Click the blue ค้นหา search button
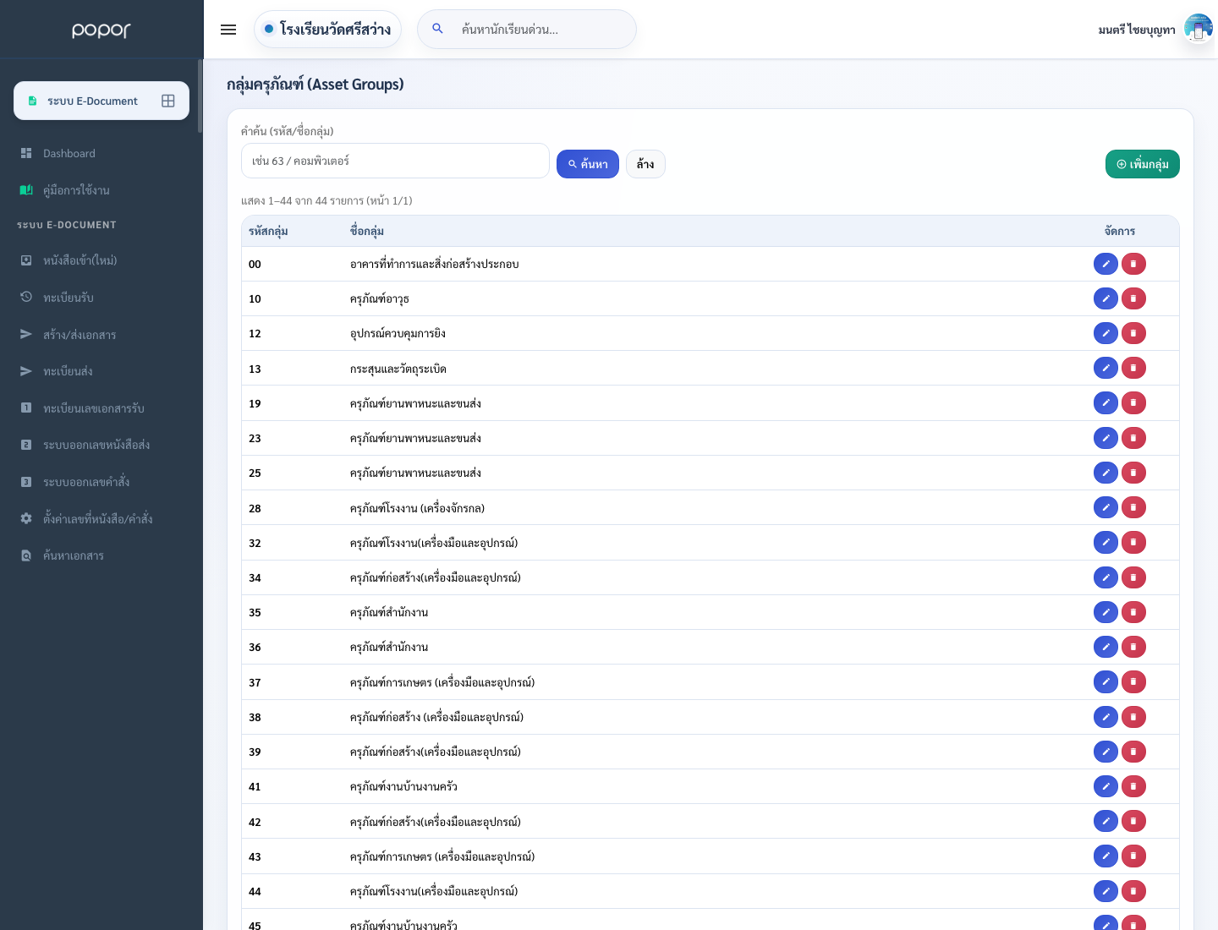 click(588, 164)
